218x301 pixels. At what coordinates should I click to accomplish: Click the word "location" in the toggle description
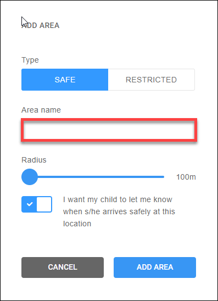77,224
